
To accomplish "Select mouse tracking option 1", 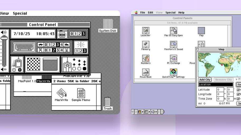I will click(x=14, y=70).
